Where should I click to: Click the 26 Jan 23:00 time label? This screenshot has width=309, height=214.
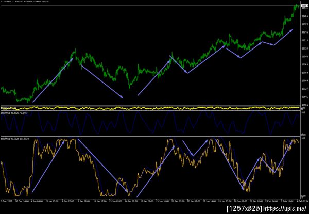[x=225, y=201]
